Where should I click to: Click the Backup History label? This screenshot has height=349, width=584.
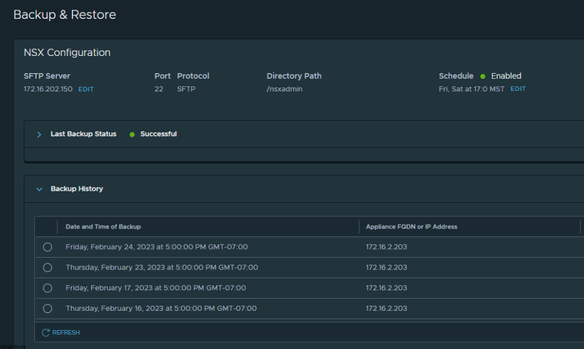click(x=77, y=188)
